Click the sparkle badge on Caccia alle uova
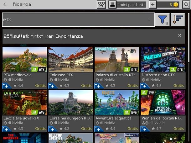The height and width of the screenshot is (143, 191). [x=6, y=129]
